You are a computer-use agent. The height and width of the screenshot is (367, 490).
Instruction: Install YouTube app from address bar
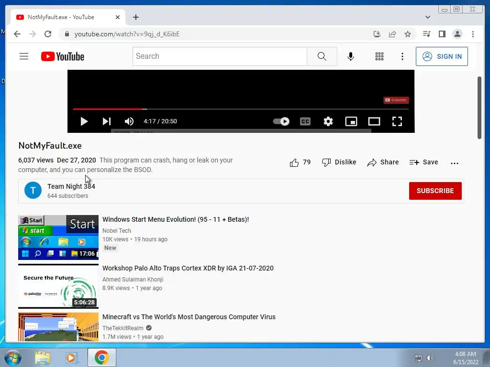coord(377,34)
